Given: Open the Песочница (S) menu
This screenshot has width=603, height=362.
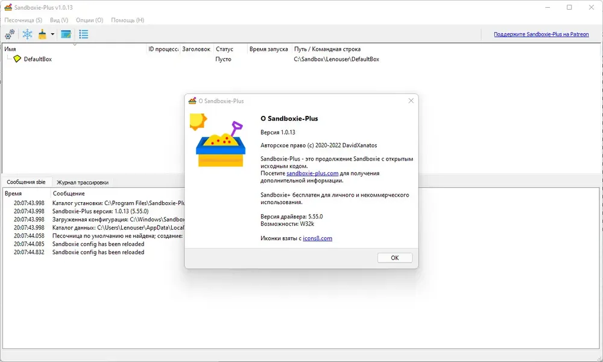Looking at the screenshot, I should [23, 20].
